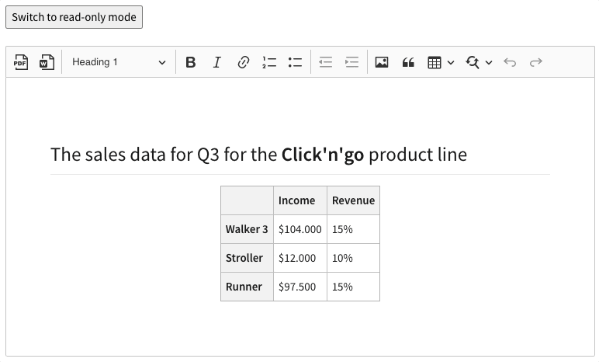Image resolution: width=599 pixels, height=362 pixels.
Task: Export document to Word
Action: click(47, 62)
